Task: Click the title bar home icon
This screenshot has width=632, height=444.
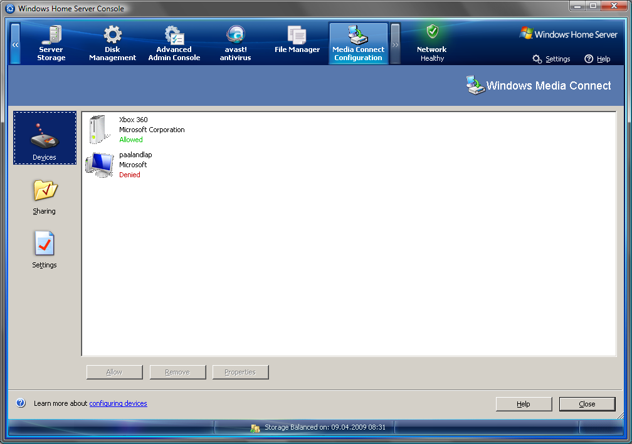Action: click(10, 8)
